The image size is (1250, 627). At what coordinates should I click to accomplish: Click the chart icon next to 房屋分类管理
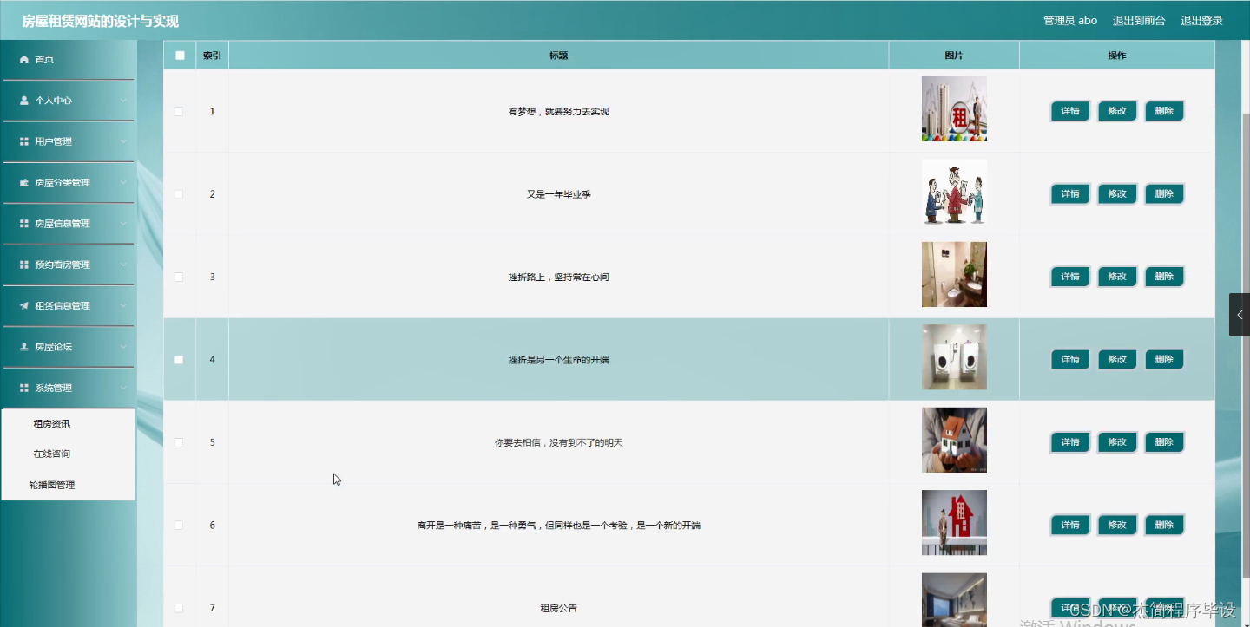(23, 182)
